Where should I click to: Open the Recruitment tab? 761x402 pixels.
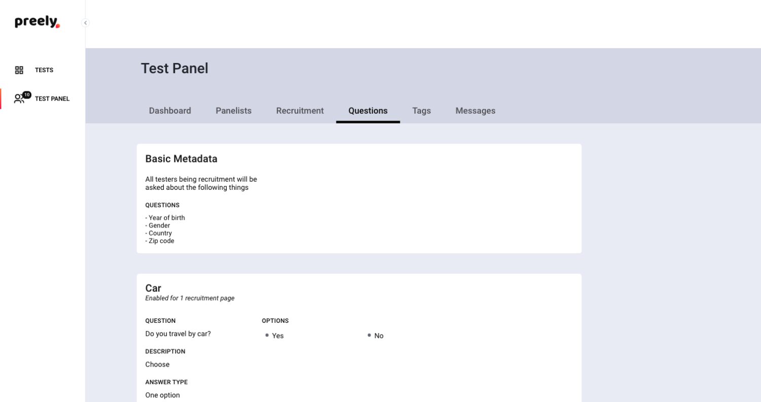pyautogui.click(x=300, y=111)
